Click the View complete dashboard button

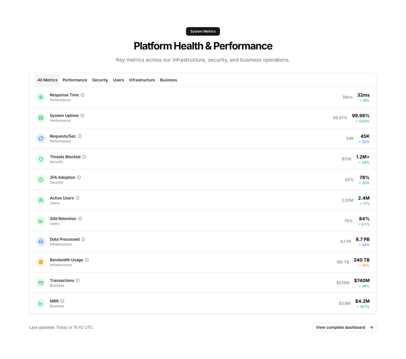point(345,328)
